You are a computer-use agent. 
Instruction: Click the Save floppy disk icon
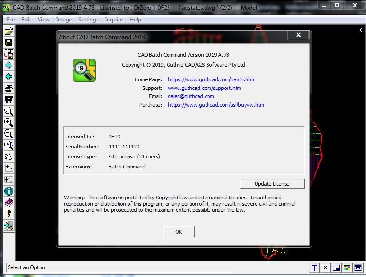9,42
